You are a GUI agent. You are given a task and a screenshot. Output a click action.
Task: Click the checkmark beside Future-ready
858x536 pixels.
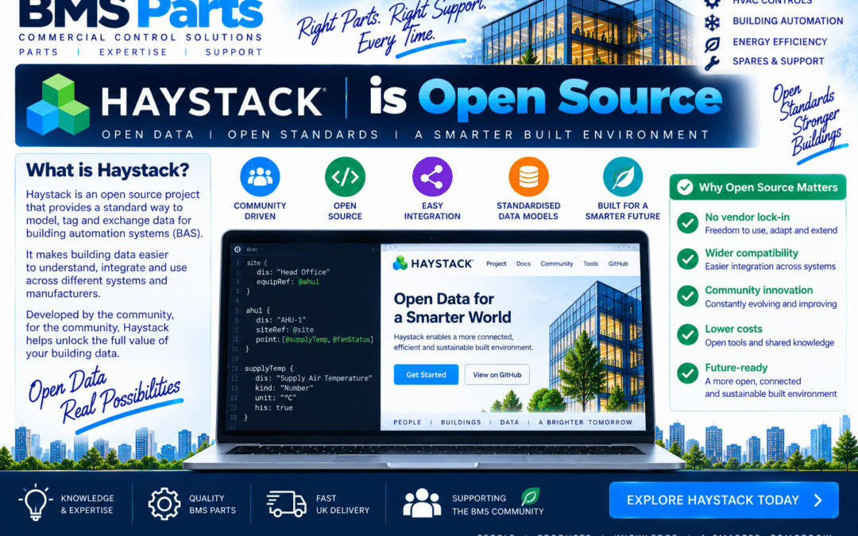[x=687, y=373]
